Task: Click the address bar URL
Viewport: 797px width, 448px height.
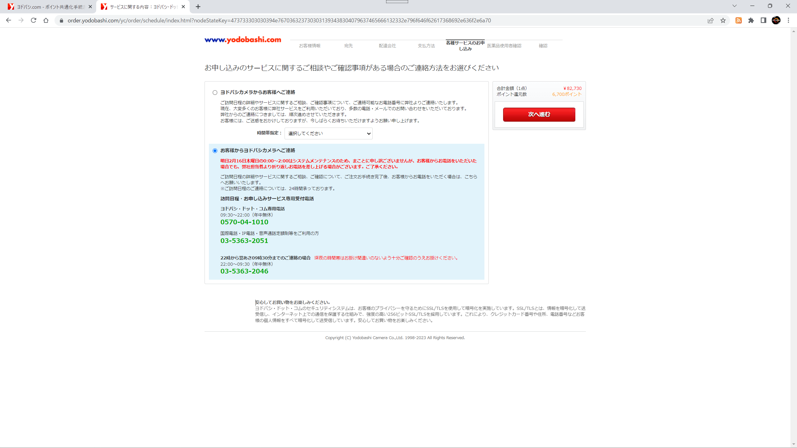Action: [279, 21]
